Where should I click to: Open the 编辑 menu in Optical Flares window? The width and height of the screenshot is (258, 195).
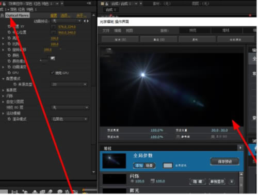[x=118, y=30]
